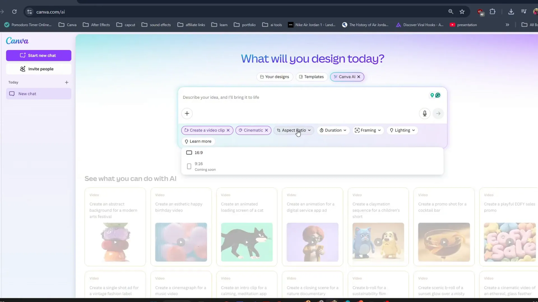Bookmark this page with the star icon
Screen dimensions: 538x302
click(462, 12)
